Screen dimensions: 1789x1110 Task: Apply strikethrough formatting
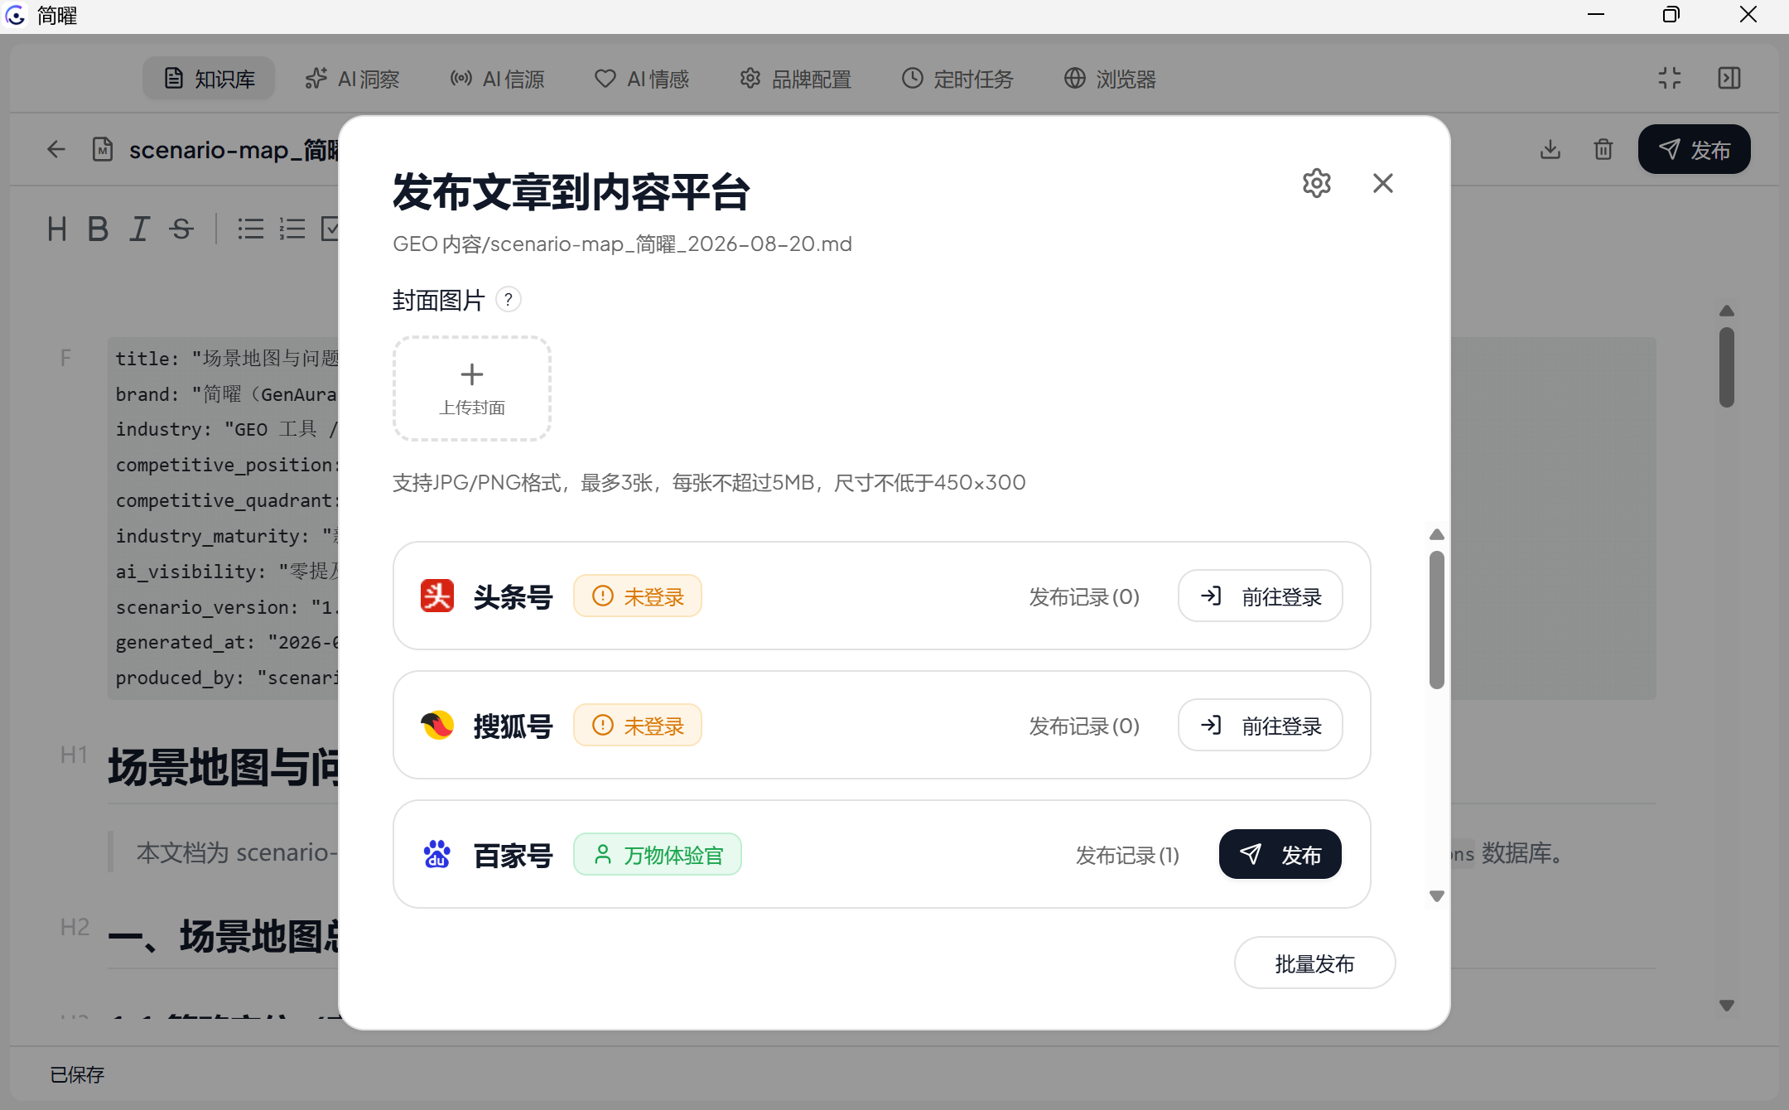point(181,229)
